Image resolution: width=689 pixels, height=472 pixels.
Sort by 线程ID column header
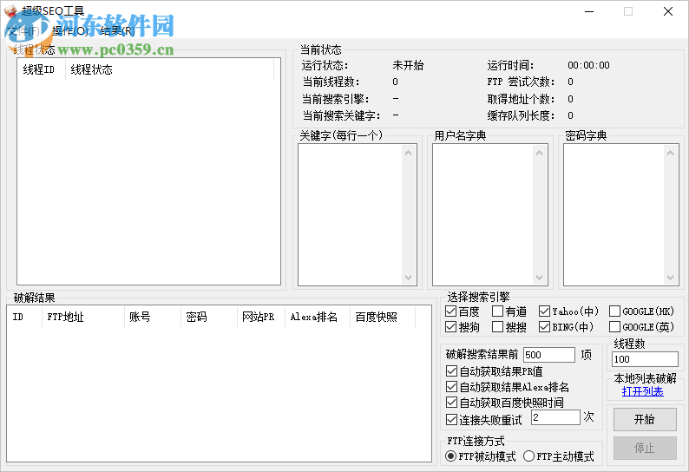42,69
